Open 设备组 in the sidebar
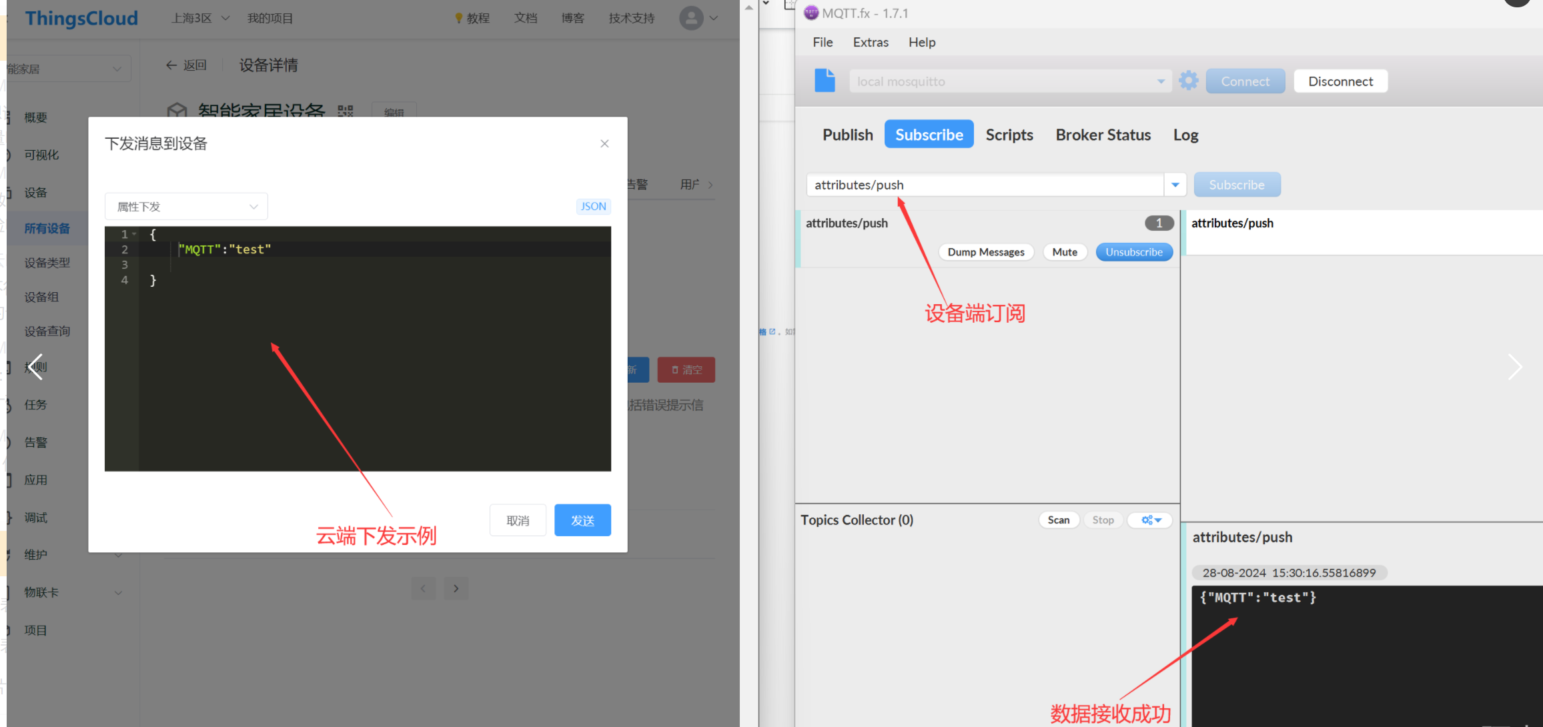The image size is (1543, 727). pos(41,297)
